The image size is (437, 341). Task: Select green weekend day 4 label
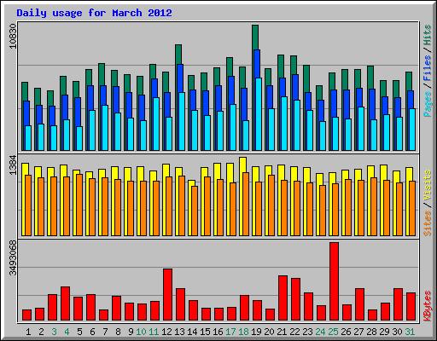tap(67, 332)
